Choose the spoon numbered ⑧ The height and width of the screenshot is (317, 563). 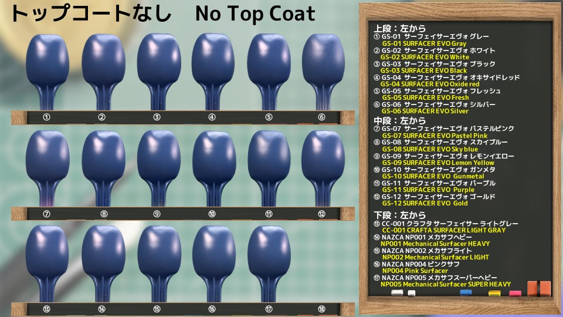point(103,168)
